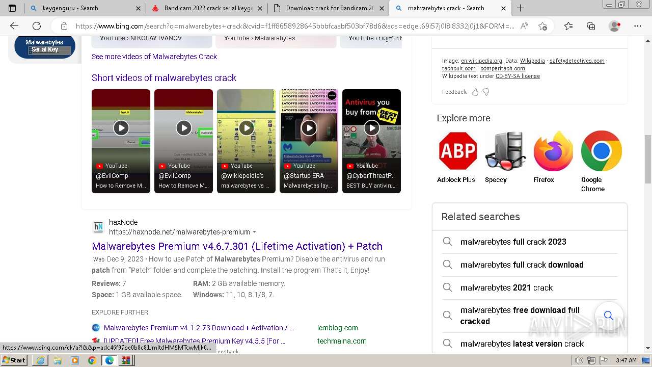Play the @CyberThreatP Best Buy video
Viewport: 652px width, 367px height.
point(371,128)
